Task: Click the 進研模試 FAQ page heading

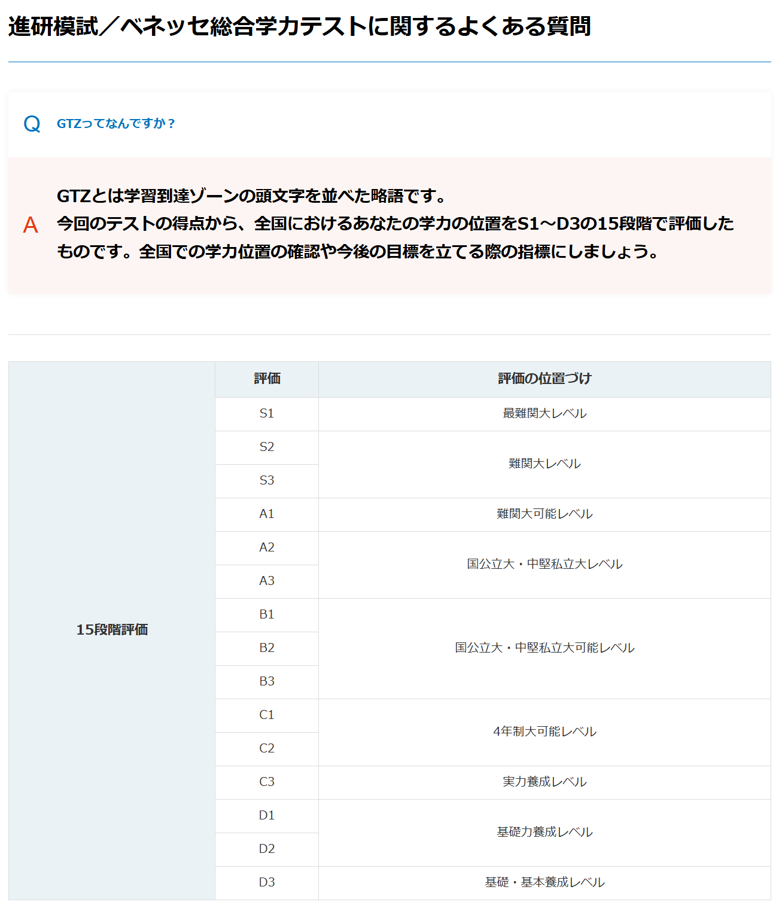Action: tap(299, 26)
